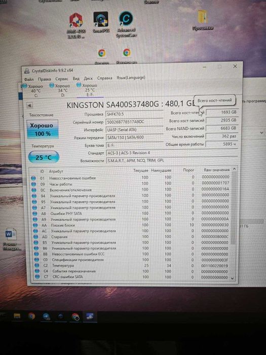
Task: Click the status circle for CRC-ошибки SATA
Action: pyautogui.click(x=37, y=277)
